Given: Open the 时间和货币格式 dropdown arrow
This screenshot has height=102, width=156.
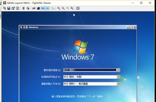Looking at the screenshot, I should (x=118, y=77).
